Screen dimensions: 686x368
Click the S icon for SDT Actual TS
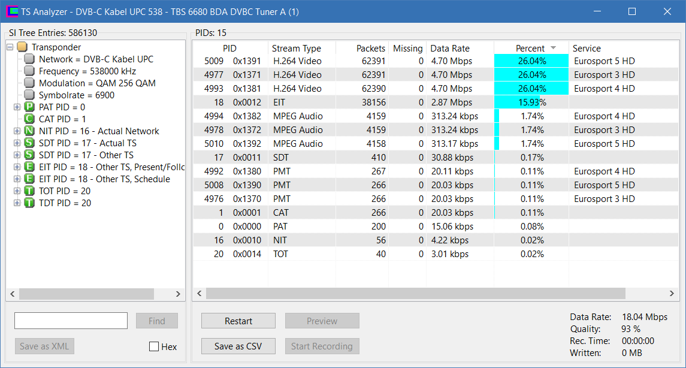click(29, 143)
